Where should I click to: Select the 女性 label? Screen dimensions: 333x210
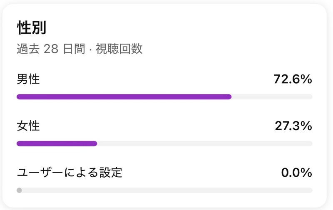click(28, 126)
